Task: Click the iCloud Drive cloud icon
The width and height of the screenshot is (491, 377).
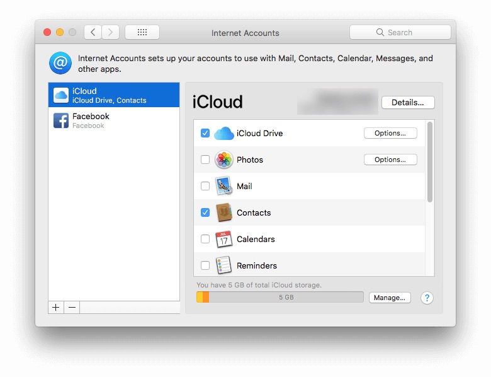Action: click(224, 133)
